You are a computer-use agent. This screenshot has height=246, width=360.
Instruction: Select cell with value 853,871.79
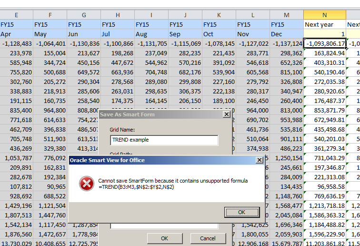coord(325,110)
